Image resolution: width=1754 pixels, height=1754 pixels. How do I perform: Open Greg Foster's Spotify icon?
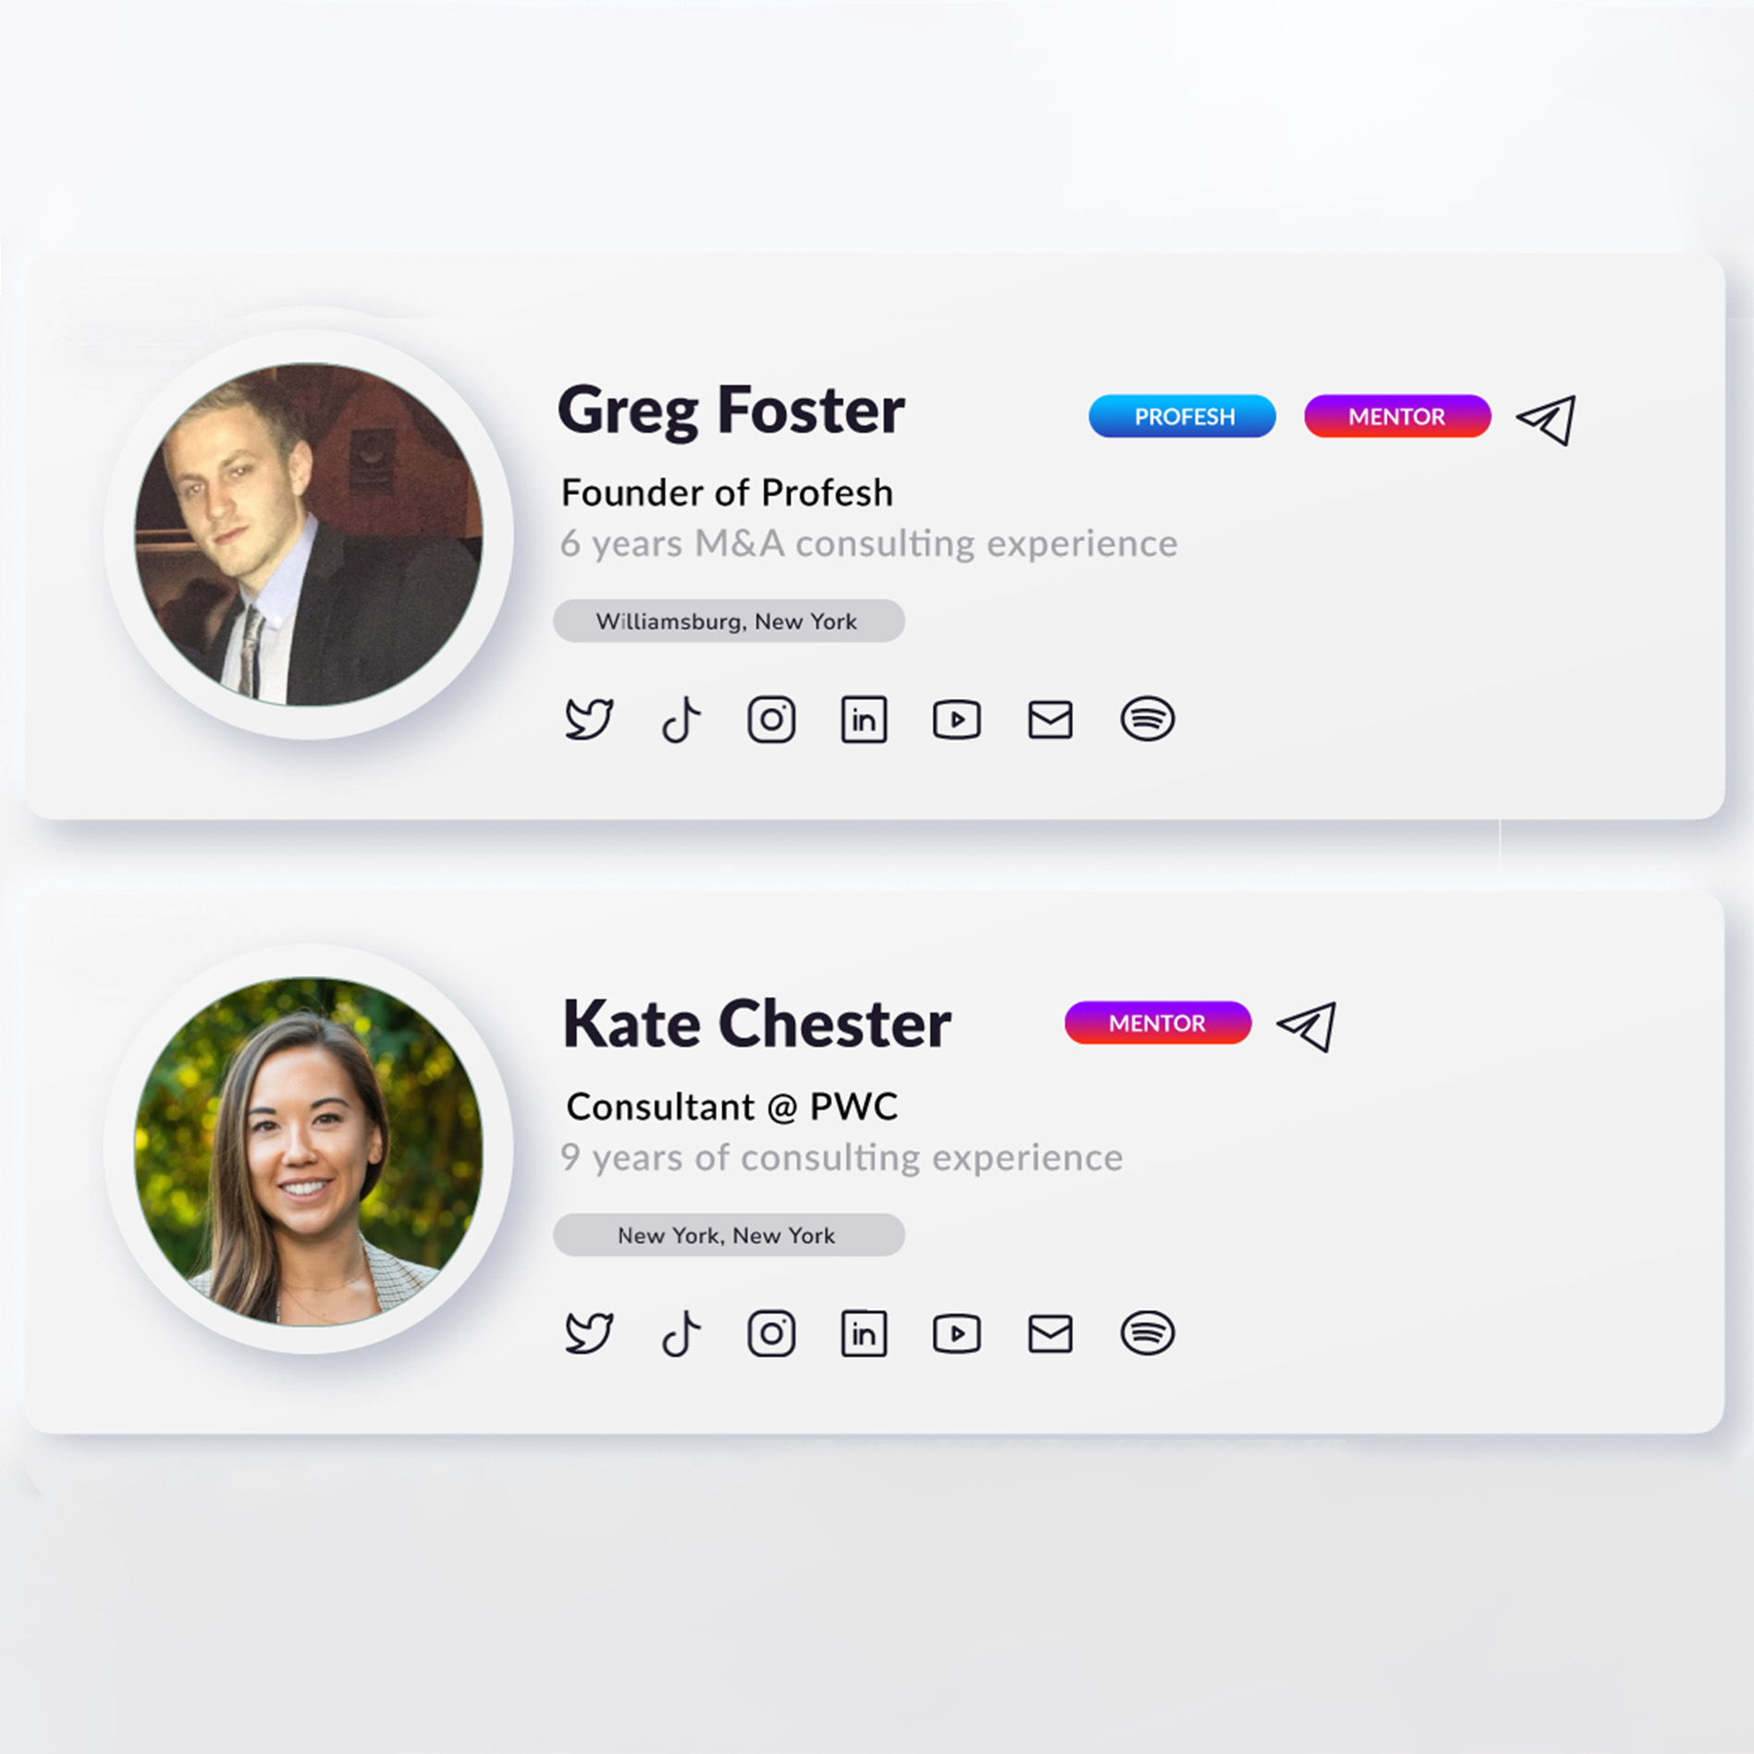point(1147,718)
